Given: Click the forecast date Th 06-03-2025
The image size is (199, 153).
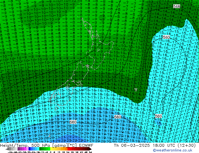Looking at the screenshot, I should click(132, 146).
